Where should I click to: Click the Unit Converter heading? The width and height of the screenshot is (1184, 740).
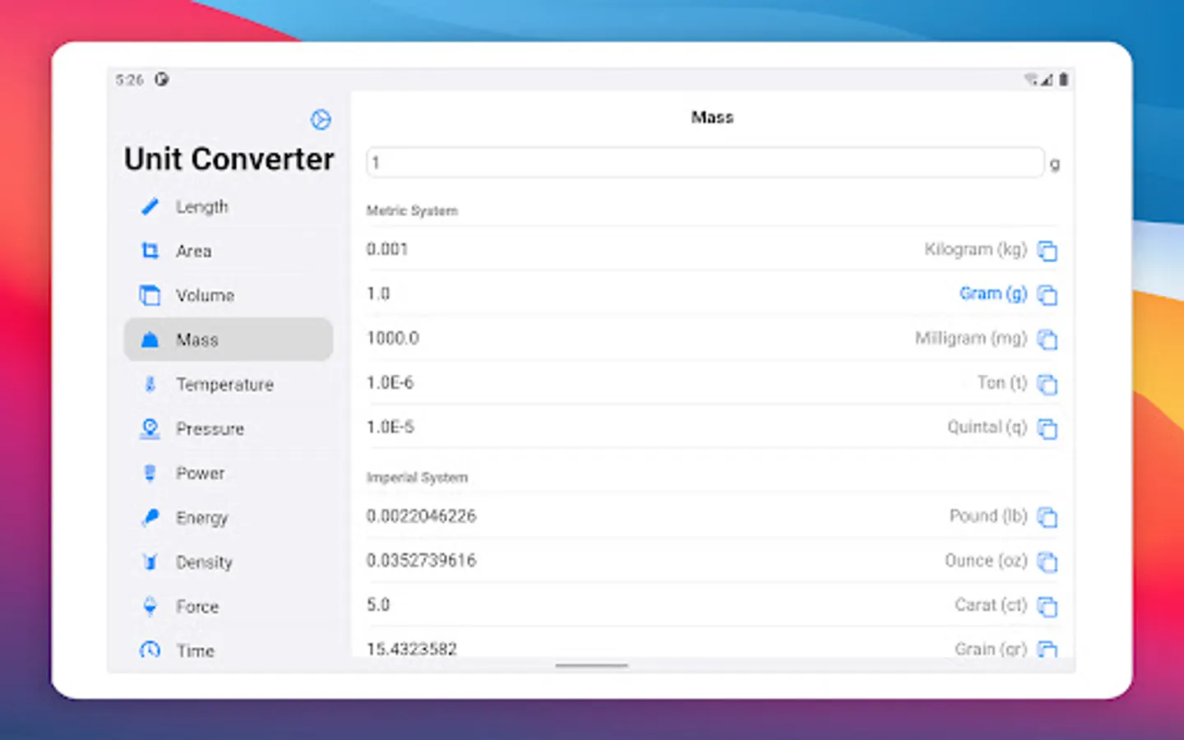pyautogui.click(x=229, y=159)
